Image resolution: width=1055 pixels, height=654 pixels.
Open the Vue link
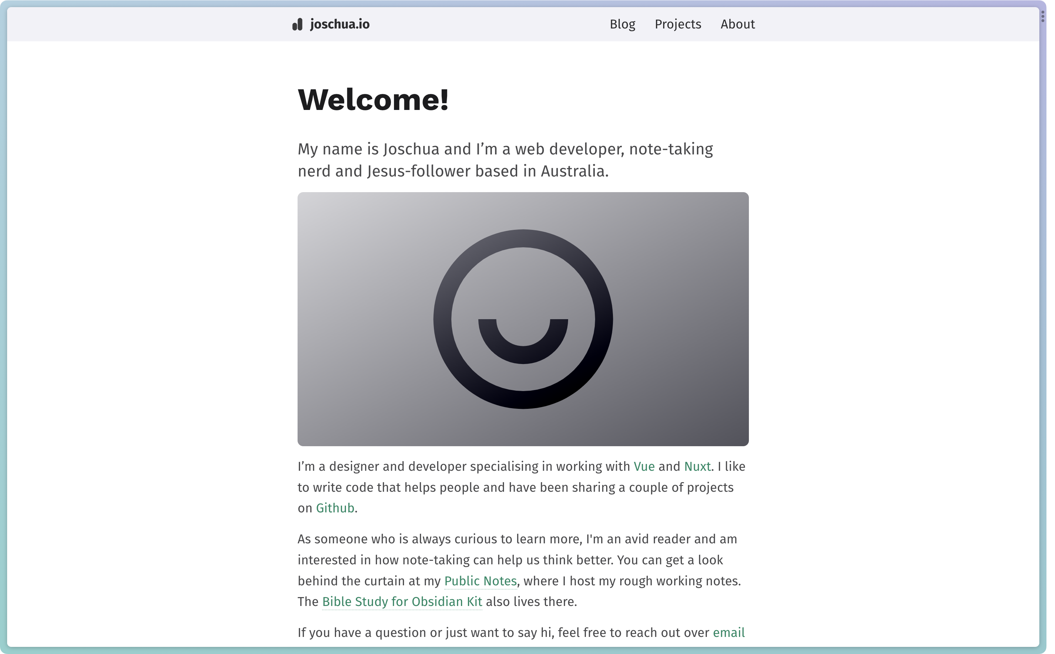(x=644, y=466)
